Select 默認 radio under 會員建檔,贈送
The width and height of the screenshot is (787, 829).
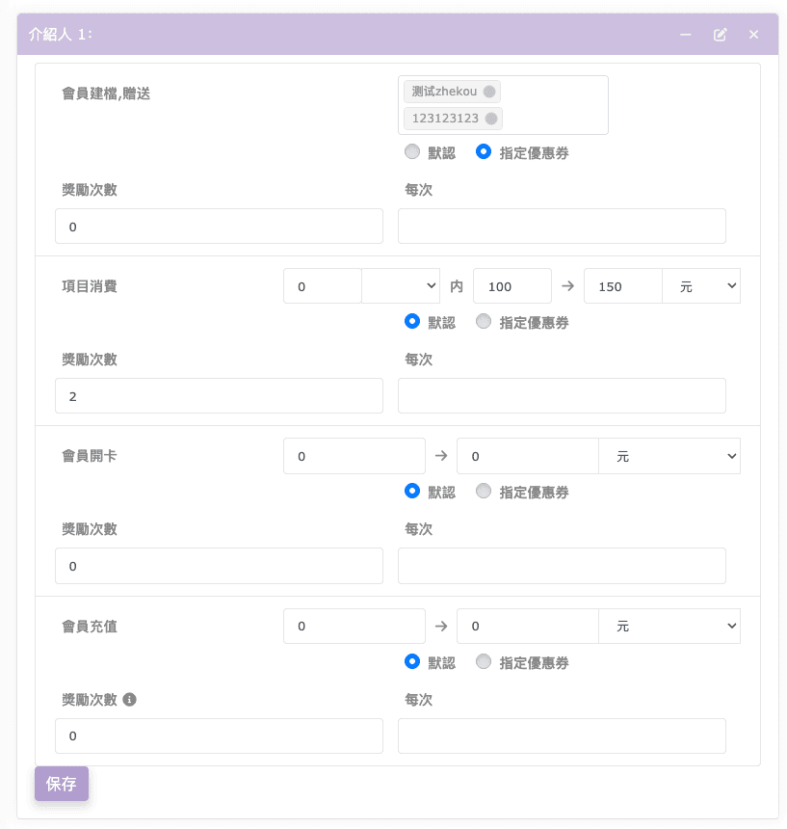[x=412, y=152]
